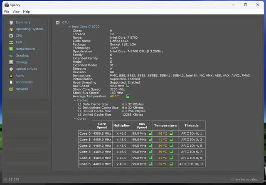
Task: Collapse the Caches section
Action: click(x=75, y=100)
